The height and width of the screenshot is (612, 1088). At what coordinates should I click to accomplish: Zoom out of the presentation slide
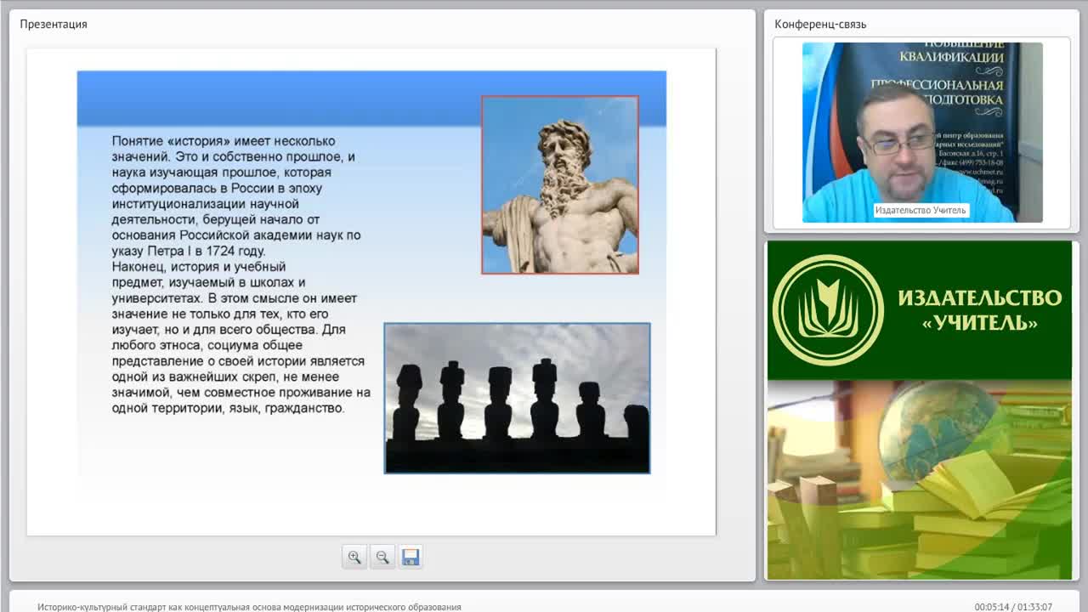(x=382, y=557)
